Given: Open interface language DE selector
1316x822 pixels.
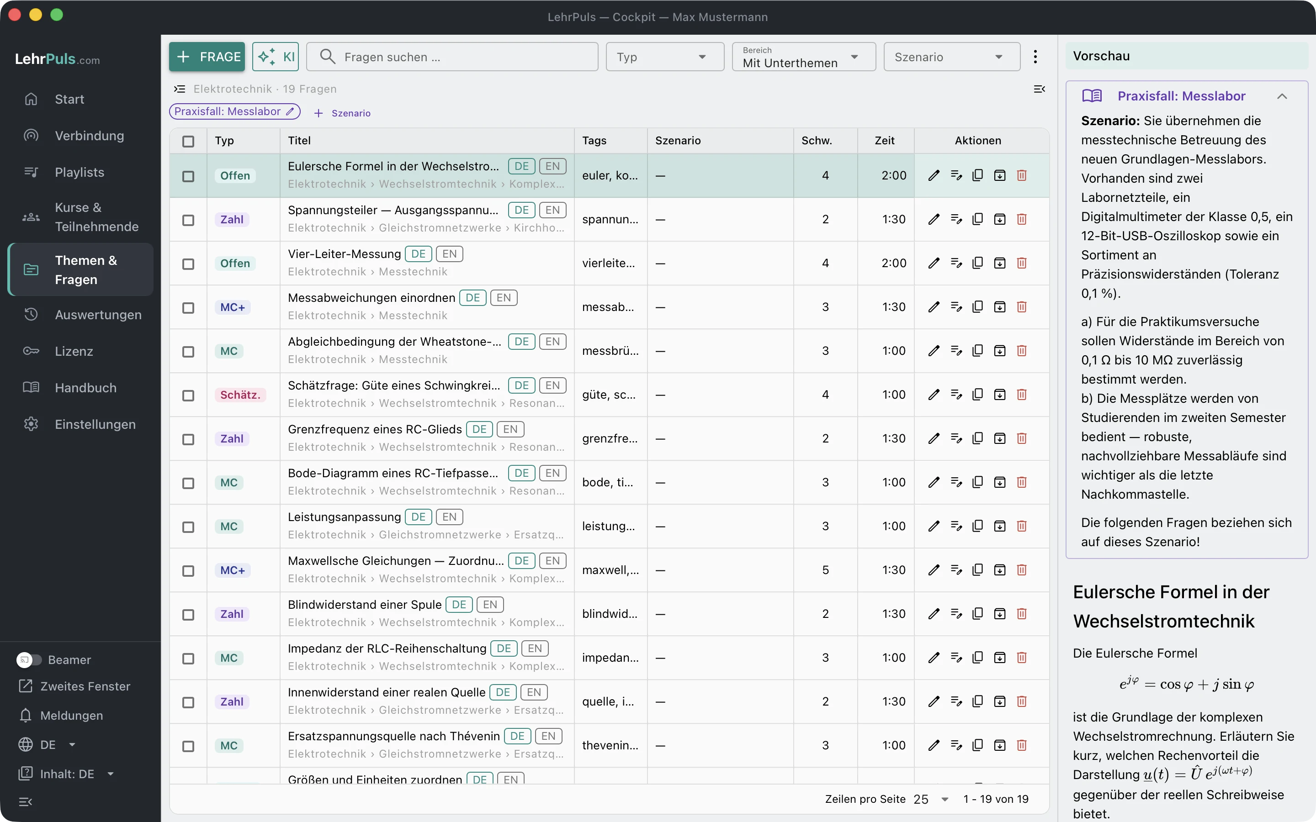Looking at the screenshot, I should pos(47,744).
